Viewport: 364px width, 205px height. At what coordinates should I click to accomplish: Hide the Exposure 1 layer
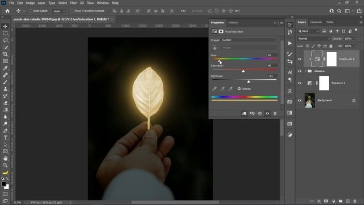pos(300,83)
